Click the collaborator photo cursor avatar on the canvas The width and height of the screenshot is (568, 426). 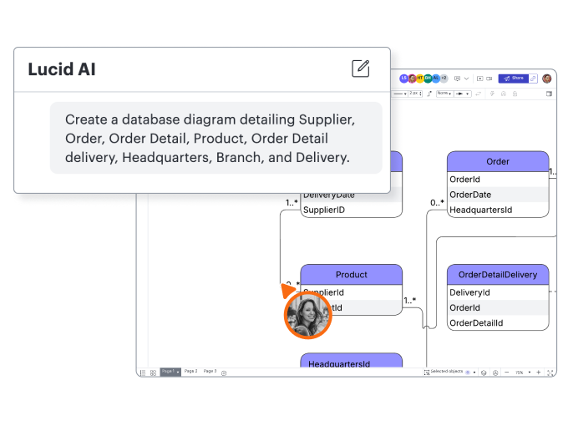[x=307, y=315]
